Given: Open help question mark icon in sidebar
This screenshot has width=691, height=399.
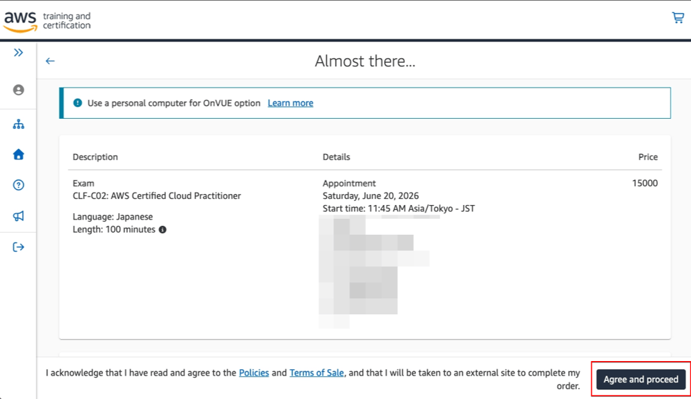Looking at the screenshot, I should (19, 185).
